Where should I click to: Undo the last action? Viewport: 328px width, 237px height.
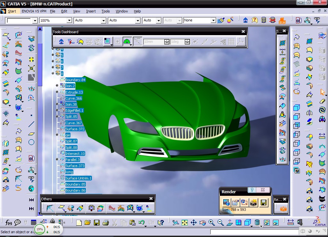point(142,223)
